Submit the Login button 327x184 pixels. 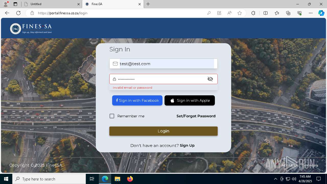pyautogui.click(x=163, y=131)
